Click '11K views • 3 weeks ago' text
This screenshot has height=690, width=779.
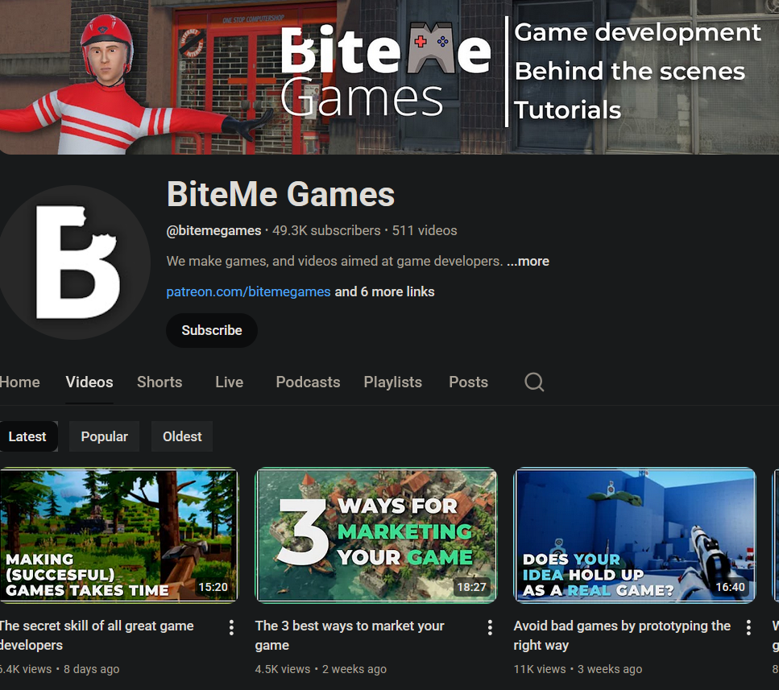pyautogui.click(x=578, y=669)
